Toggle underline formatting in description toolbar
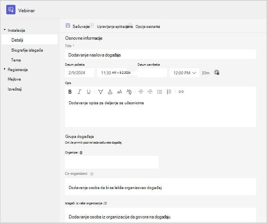This screenshot has width=267, height=223. 89,92
